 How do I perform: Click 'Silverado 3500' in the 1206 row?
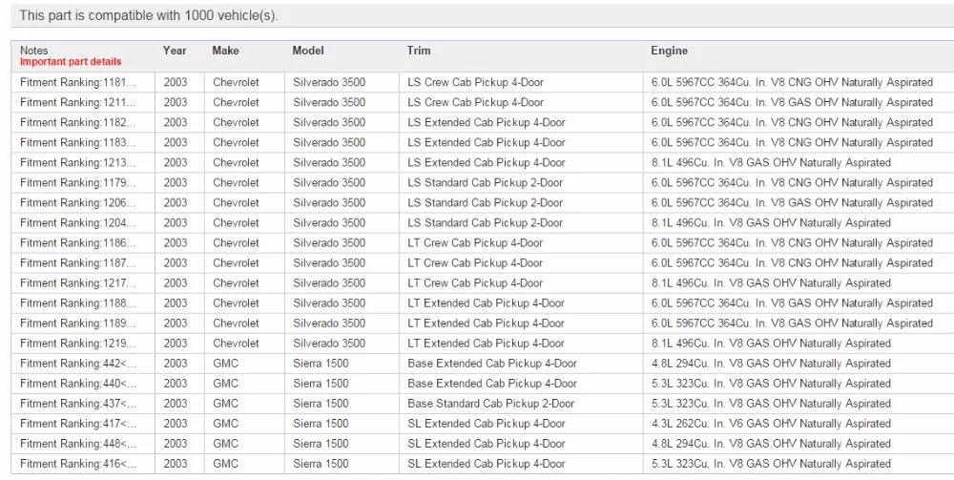pyautogui.click(x=329, y=202)
